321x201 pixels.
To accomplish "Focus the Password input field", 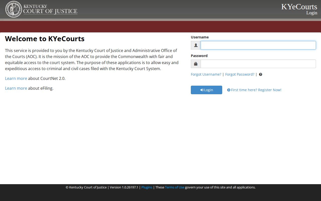I will click(x=258, y=64).
